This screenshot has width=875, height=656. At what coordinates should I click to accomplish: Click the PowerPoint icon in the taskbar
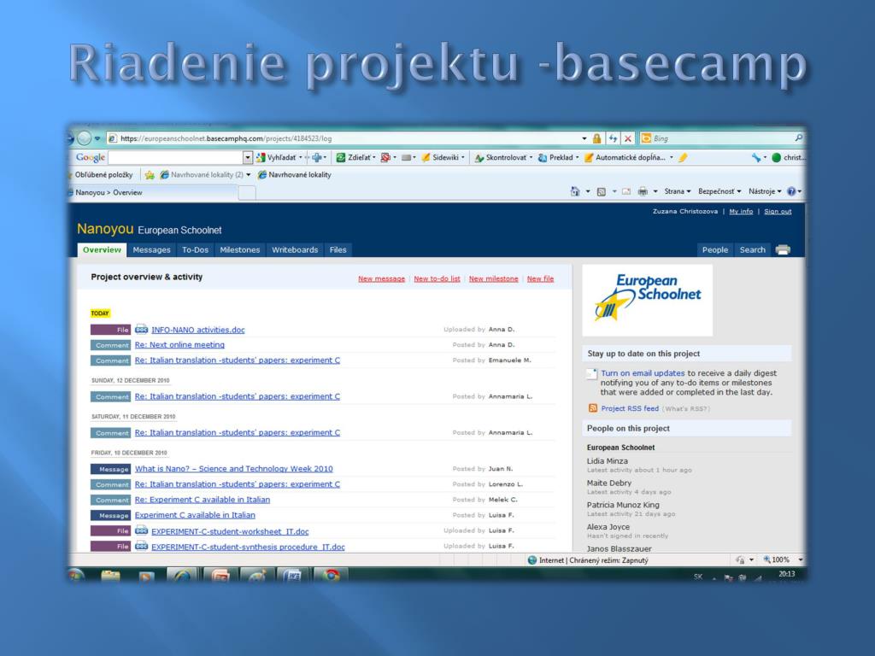click(220, 575)
